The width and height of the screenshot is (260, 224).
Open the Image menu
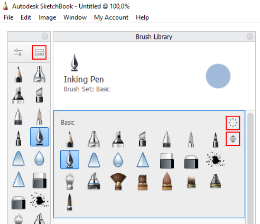(47, 17)
